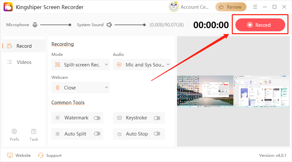Click the Kingshiper Screen Recorder title
This screenshot has width=292, height=162.
(x=50, y=7)
